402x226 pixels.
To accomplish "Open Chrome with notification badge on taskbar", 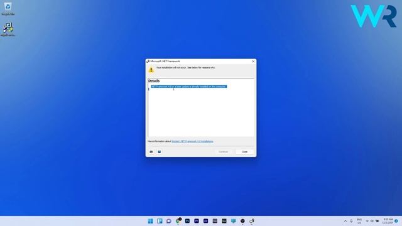I will [x=178, y=221].
